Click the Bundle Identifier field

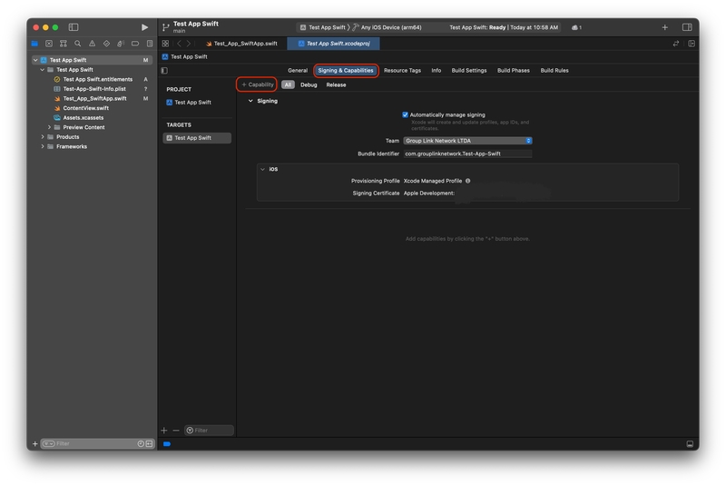point(467,154)
